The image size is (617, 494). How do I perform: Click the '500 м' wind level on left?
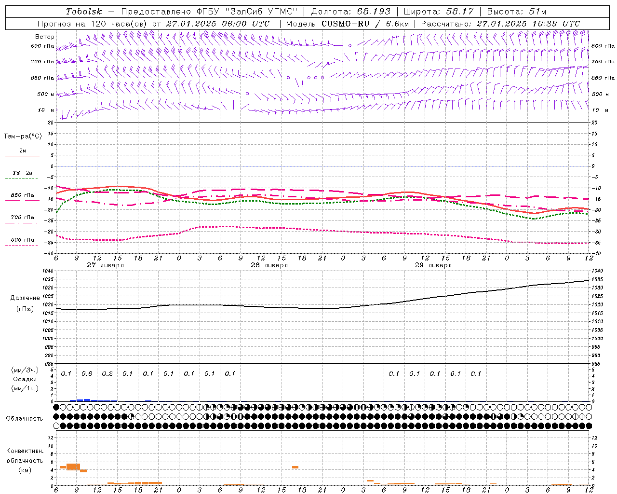pos(46,94)
